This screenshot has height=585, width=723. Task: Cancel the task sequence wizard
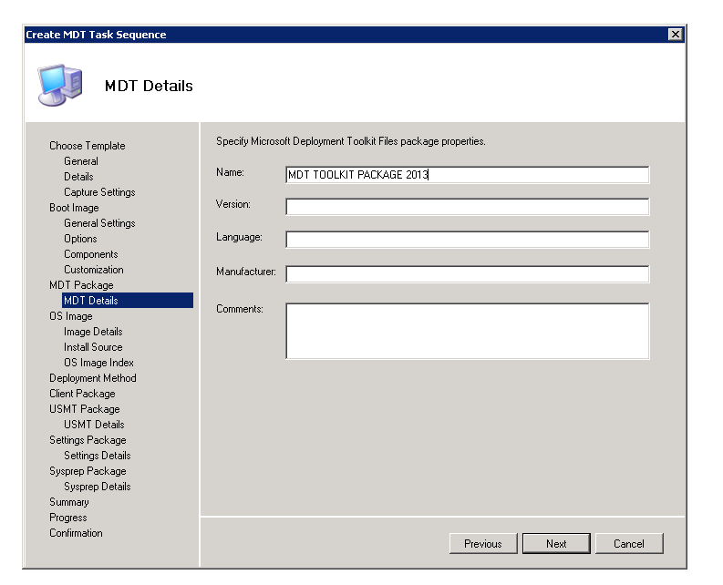pos(628,544)
